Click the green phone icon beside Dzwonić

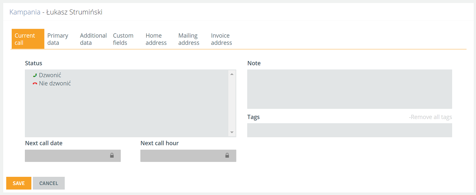coord(35,75)
